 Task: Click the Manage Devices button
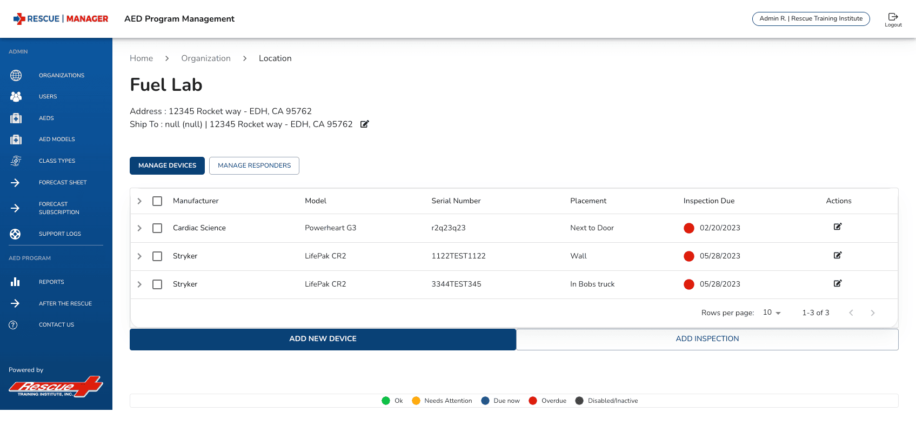[167, 165]
